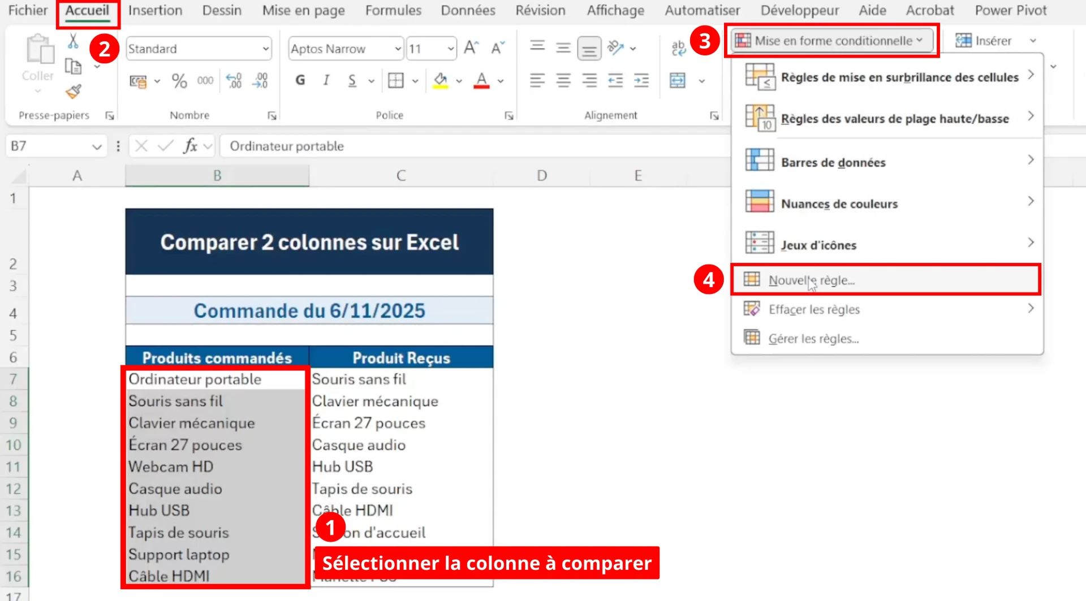The image size is (1086, 601).
Task: Cancel formula entry with X icon
Action: click(141, 146)
